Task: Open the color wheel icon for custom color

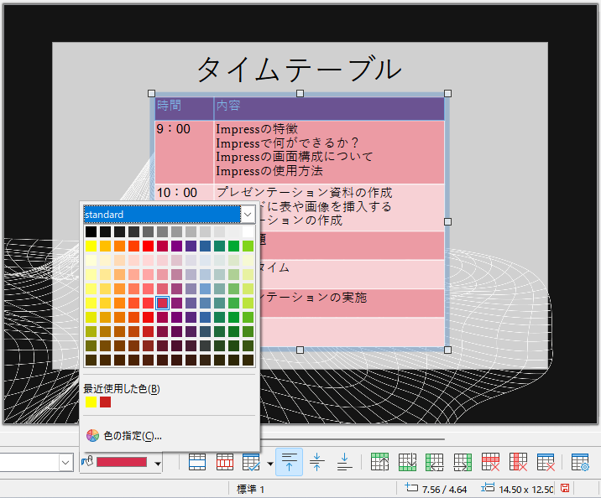Action: point(92,436)
